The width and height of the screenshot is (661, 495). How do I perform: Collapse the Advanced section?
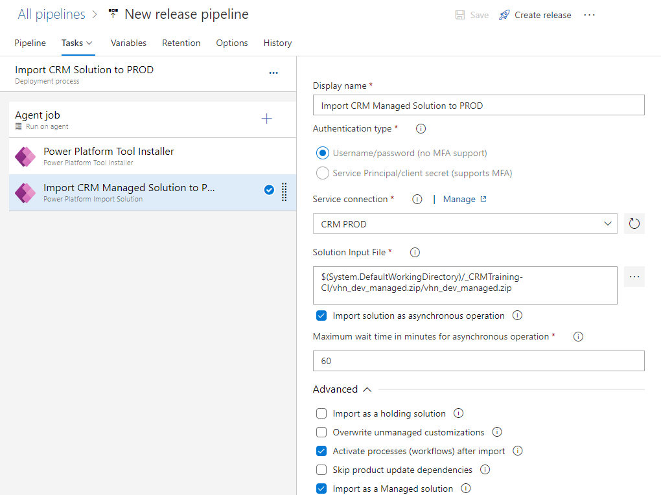click(x=342, y=389)
